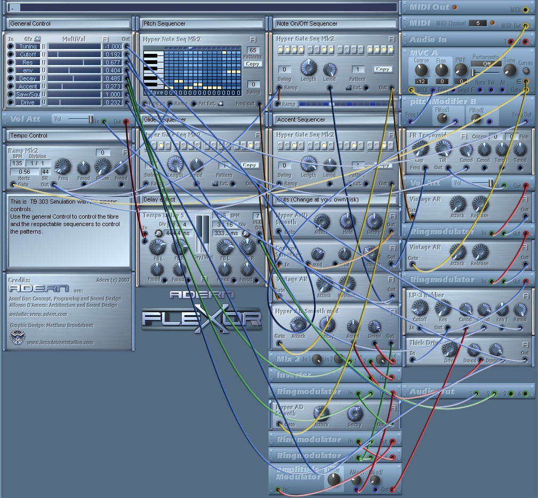Click the PWR knob on MVC A
The width and height of the screenshot is (538, 498).
(x=461, y=69)
